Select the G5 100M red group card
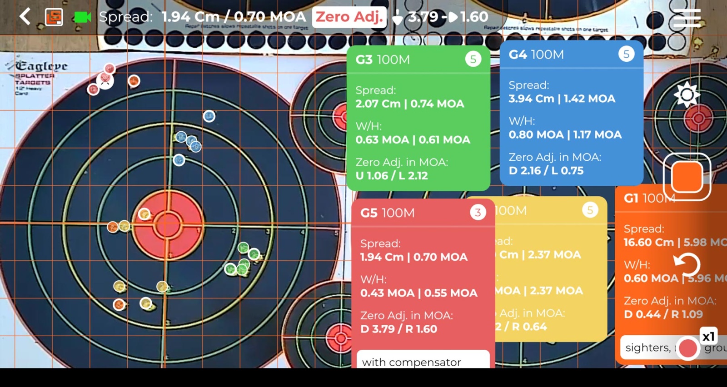This screenshot has height=387, width=727. [423, 283]
